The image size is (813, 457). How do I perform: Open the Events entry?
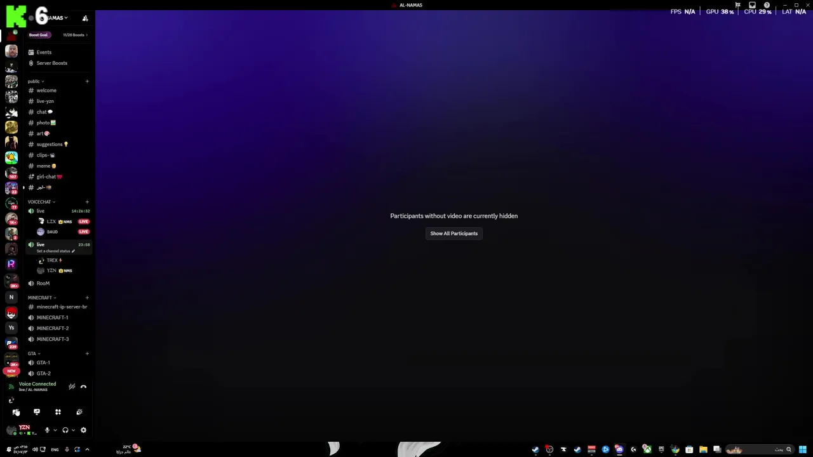tap(58, 52)
